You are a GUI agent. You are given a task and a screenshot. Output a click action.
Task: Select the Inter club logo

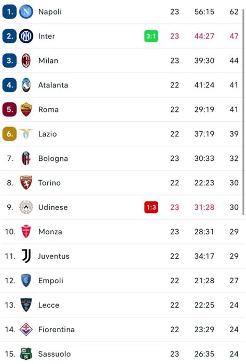[26, 36]
